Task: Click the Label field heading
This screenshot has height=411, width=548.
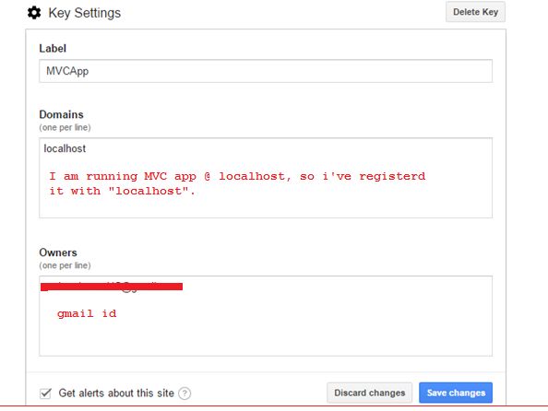Action: (53, 48)
